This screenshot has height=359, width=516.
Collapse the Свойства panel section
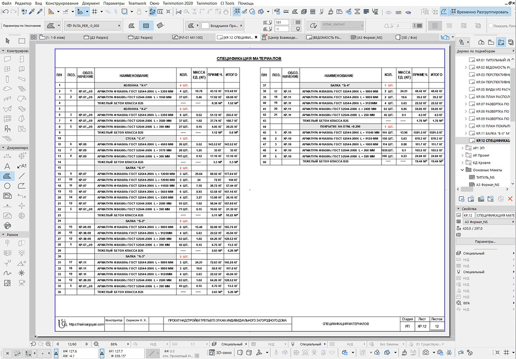pyautogui.click(x=458, y=208)
